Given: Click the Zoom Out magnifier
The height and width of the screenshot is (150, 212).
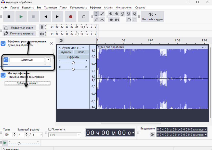Looking at the screenshot, I should pyautogui.click(x=117, y=14).
